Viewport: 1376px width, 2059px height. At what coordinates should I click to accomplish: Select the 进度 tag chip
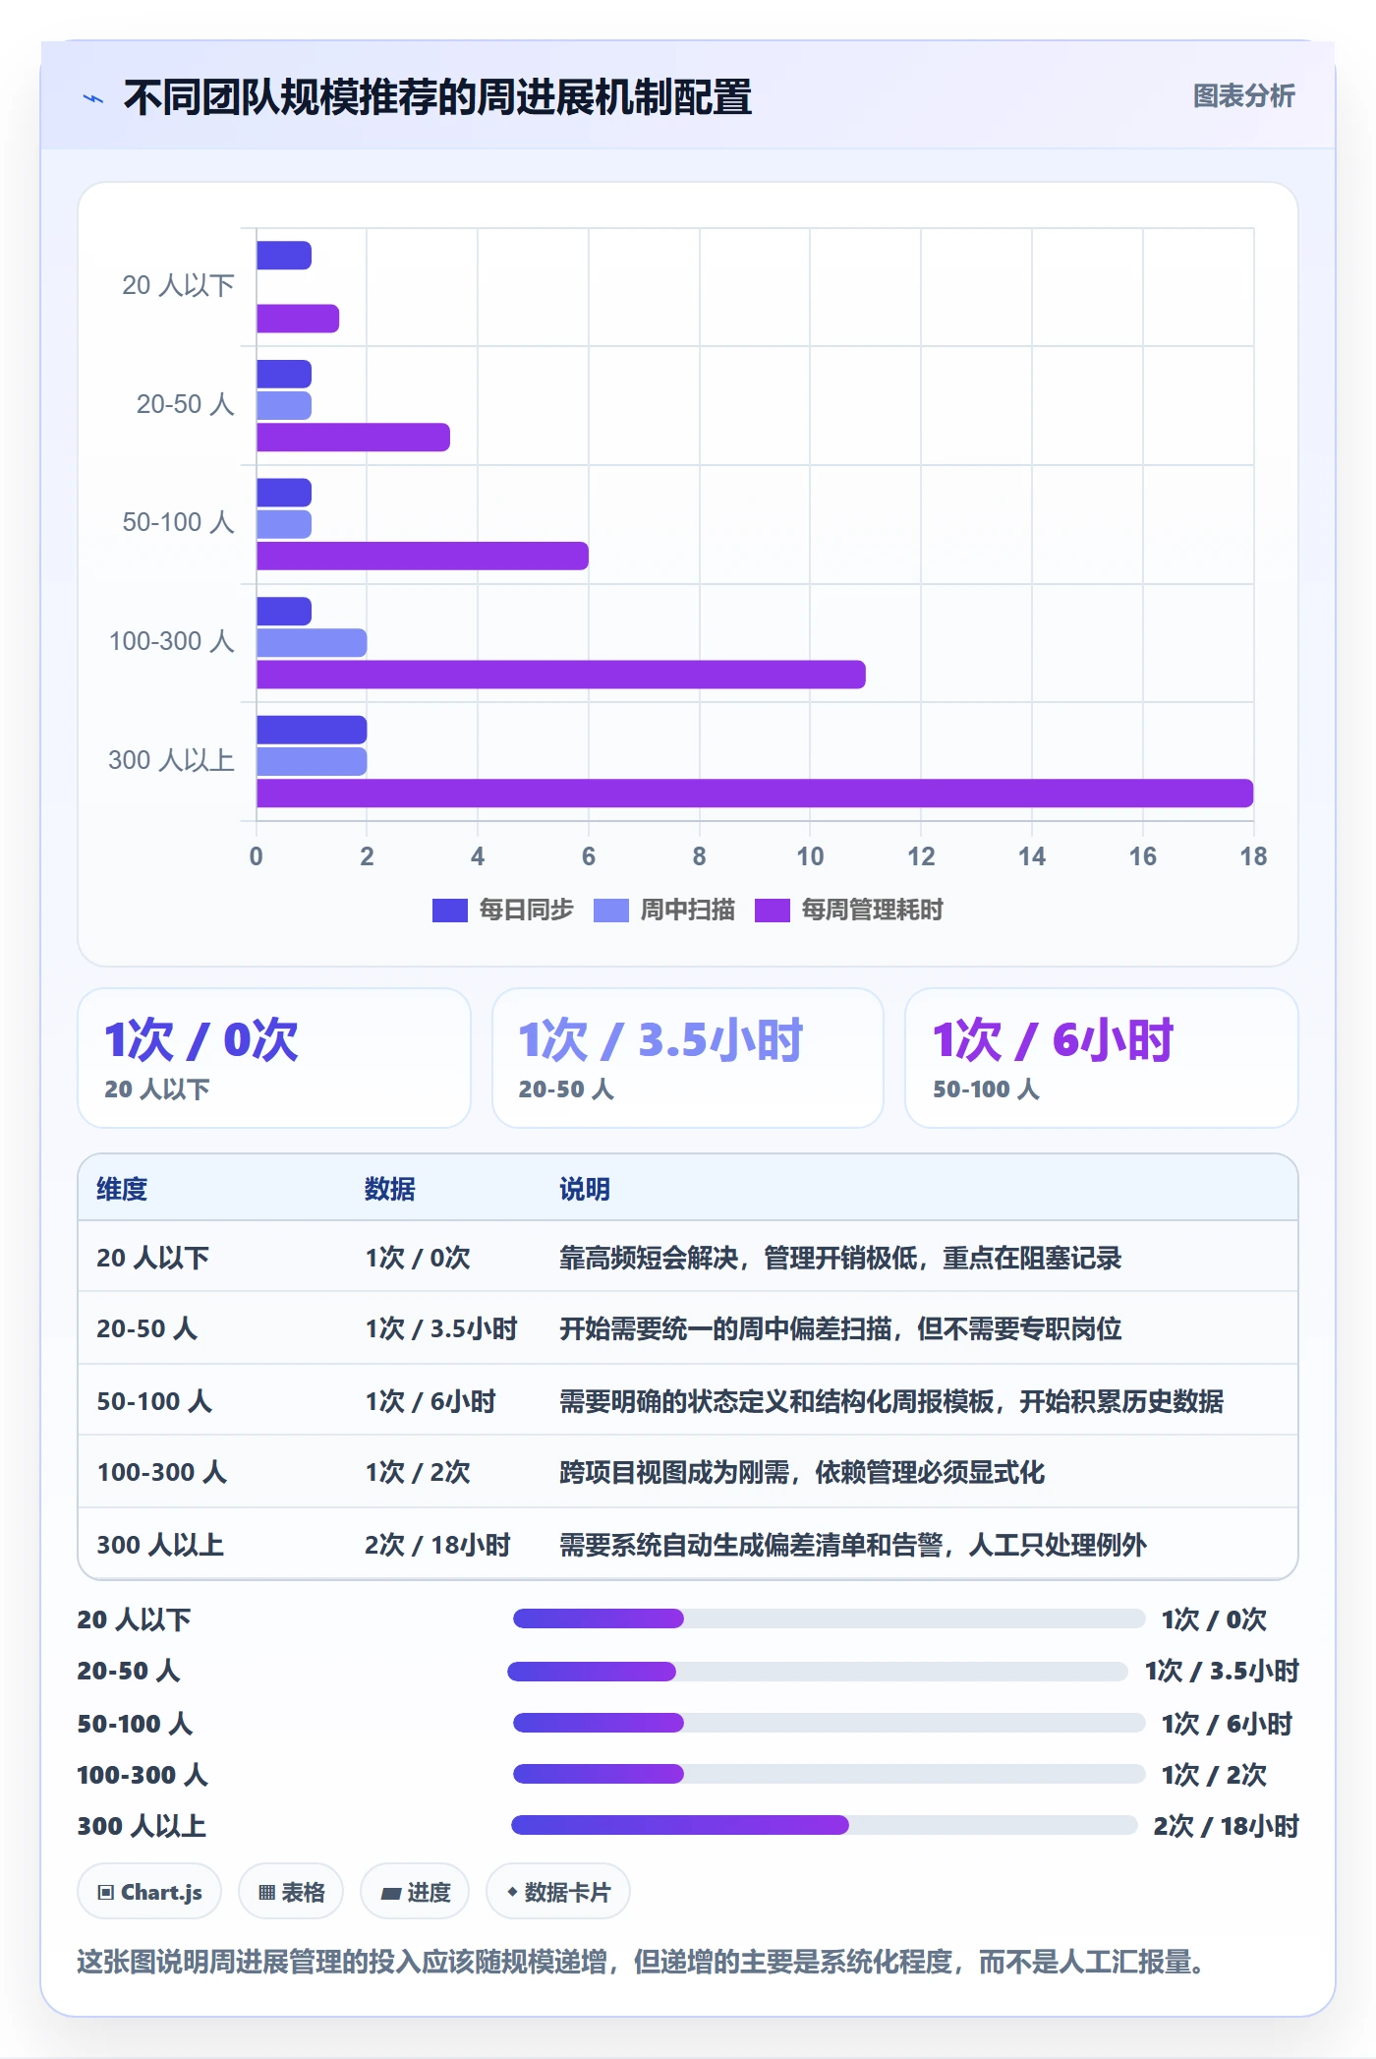[415, 1892]
